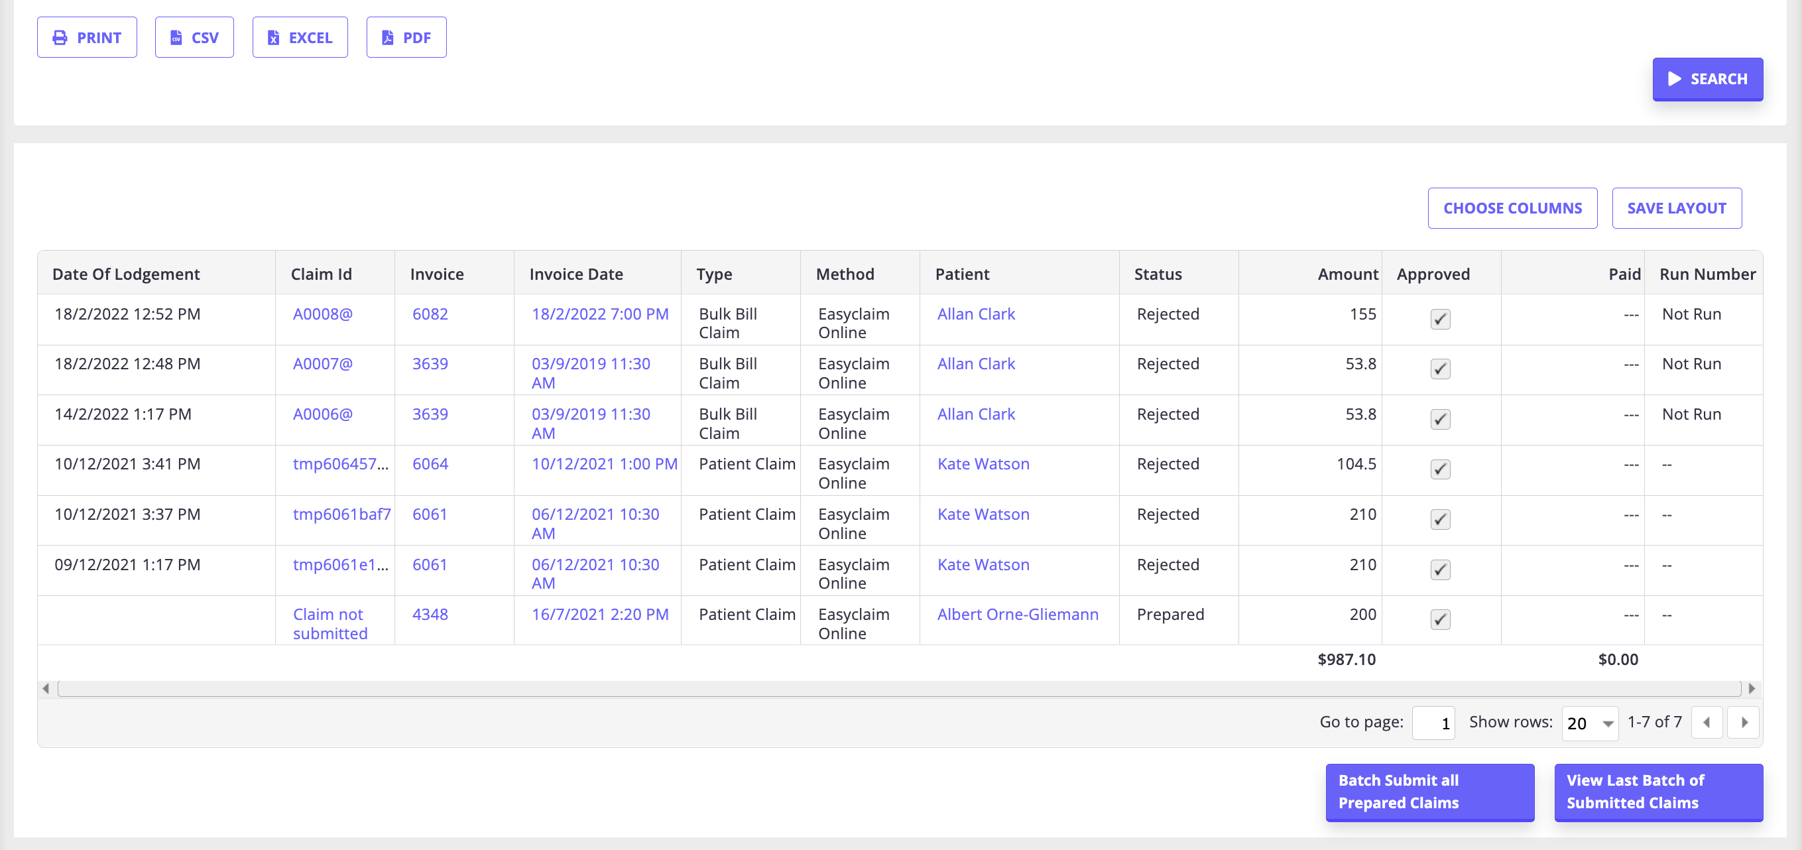Click Batch Submit all Prepared Claims

[x=1429, y=791]
